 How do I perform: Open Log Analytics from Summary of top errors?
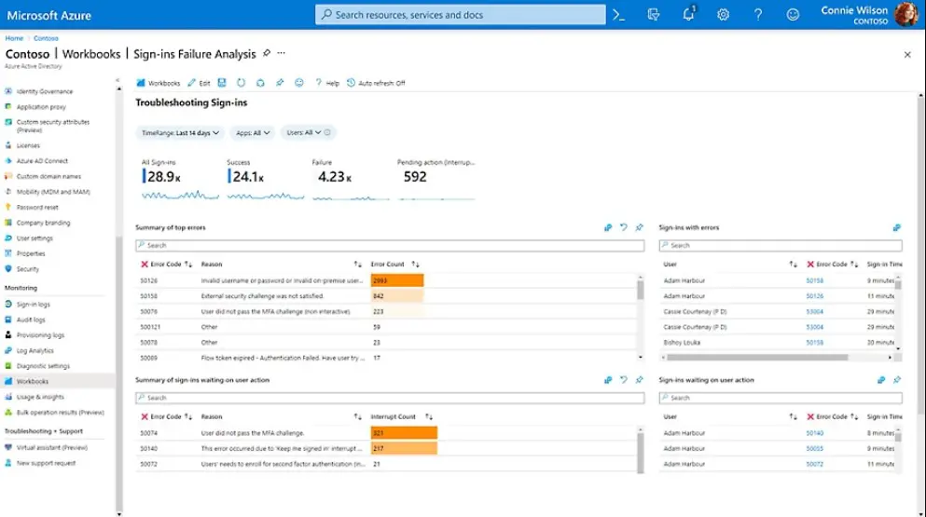pos(608,227)
